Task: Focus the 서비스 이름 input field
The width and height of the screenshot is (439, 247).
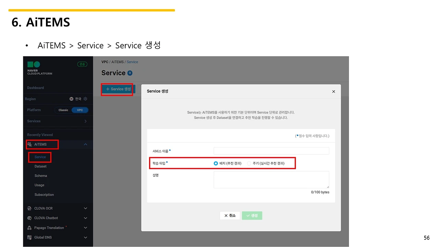Action: coord(271,151)
